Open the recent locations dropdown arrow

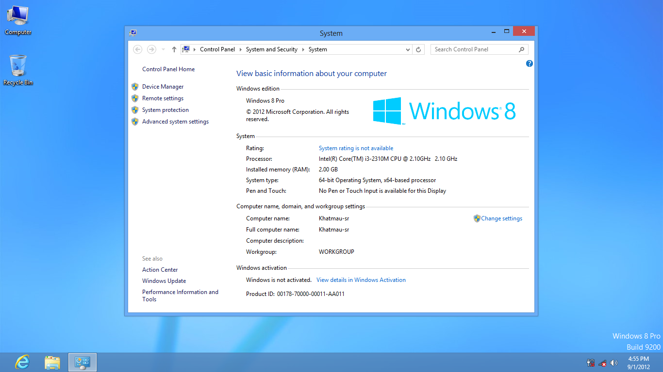(163, 49)
